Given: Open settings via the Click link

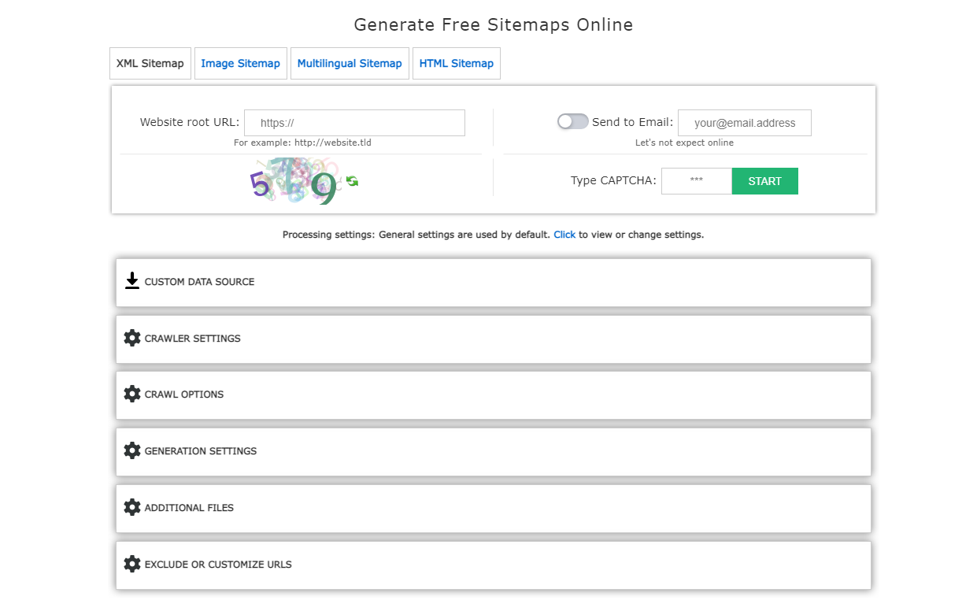Looking at the screenshot, I should (564, 234).
